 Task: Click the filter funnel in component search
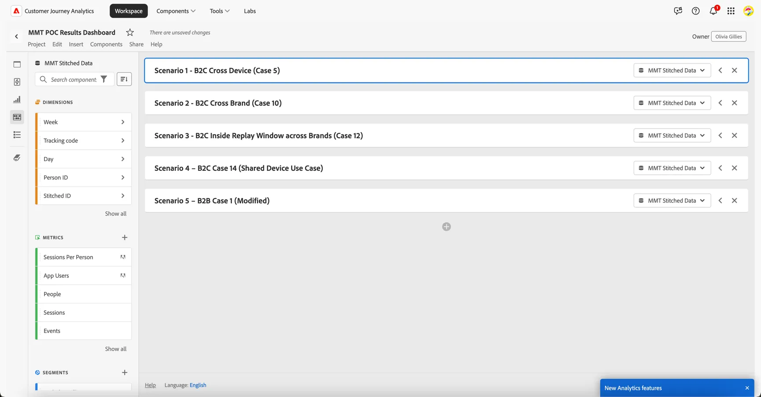(x=104, y=79)
